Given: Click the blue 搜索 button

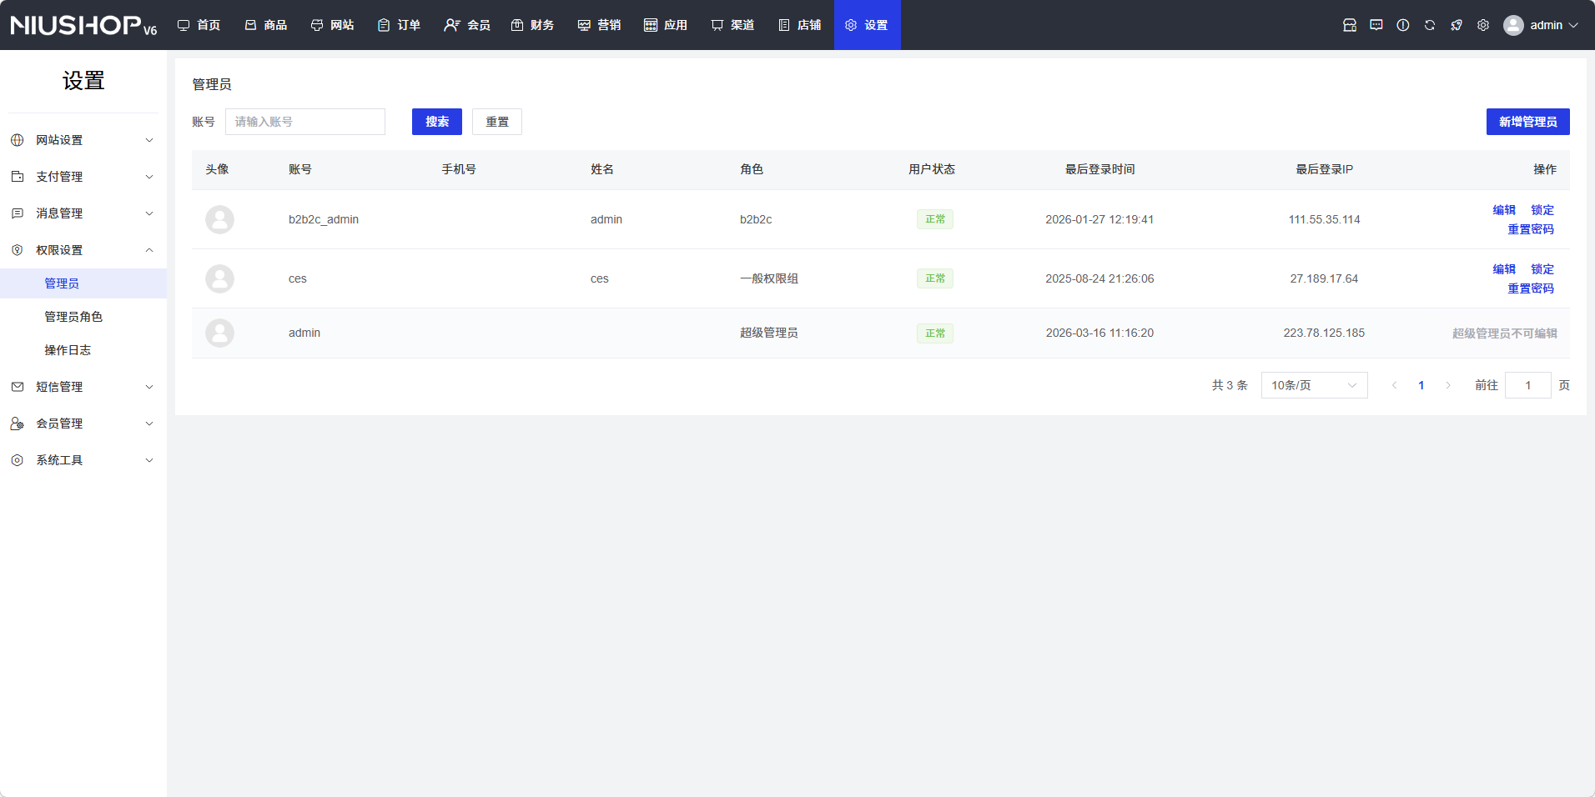Looking at the screenshot, I should pos(436,122).
